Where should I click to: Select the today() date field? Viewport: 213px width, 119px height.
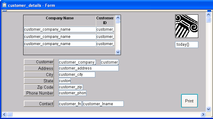[187, 44]
